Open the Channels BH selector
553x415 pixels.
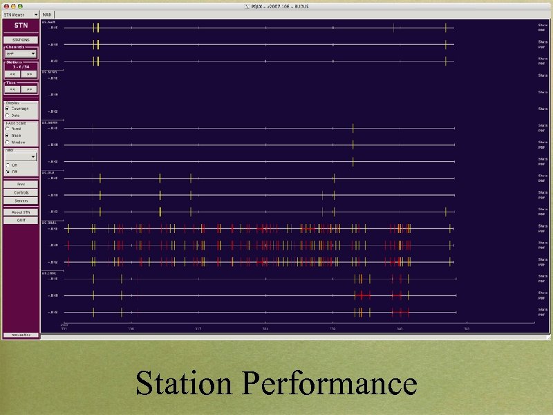tap(21, 54)
